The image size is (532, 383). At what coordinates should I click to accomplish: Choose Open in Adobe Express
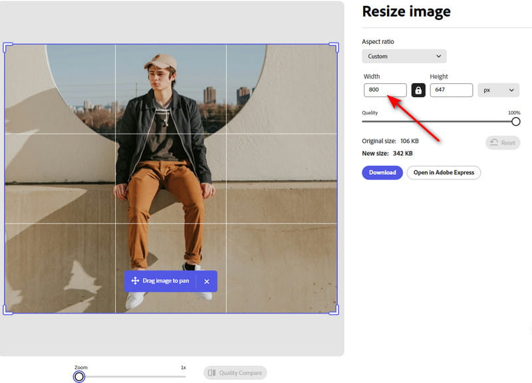(x=444, y=173)
